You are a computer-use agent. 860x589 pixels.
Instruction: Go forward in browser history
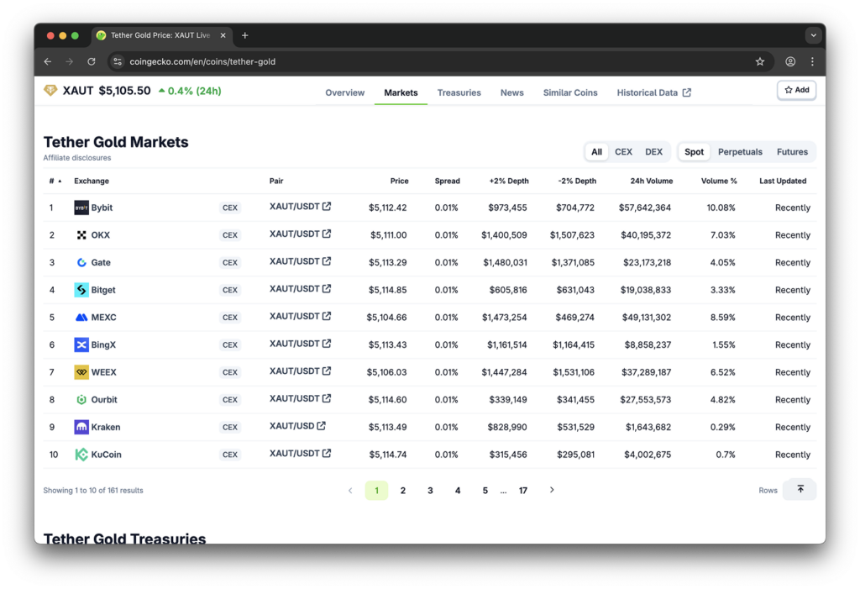[x=69, y=61]
